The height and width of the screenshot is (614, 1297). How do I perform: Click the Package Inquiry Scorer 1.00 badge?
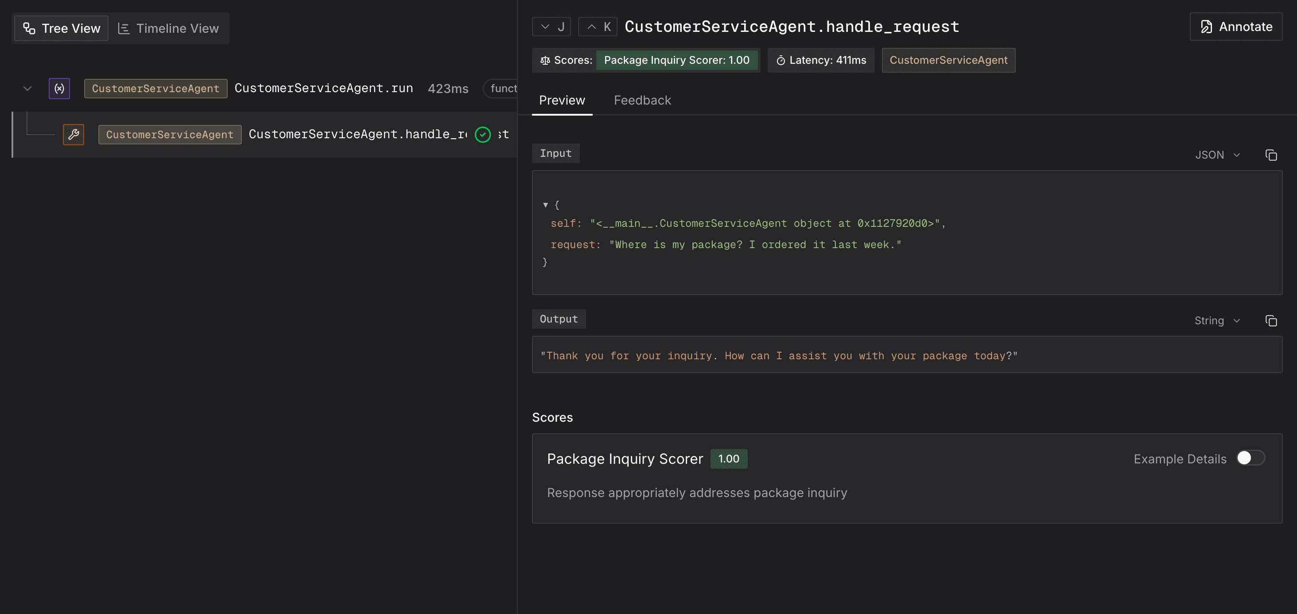(676, 60)
